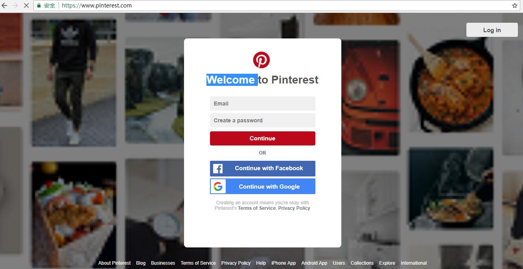Viewport: 523px width, 269px height.
Task: Open the Android App footer link
Action: click(x=314, y=263)
